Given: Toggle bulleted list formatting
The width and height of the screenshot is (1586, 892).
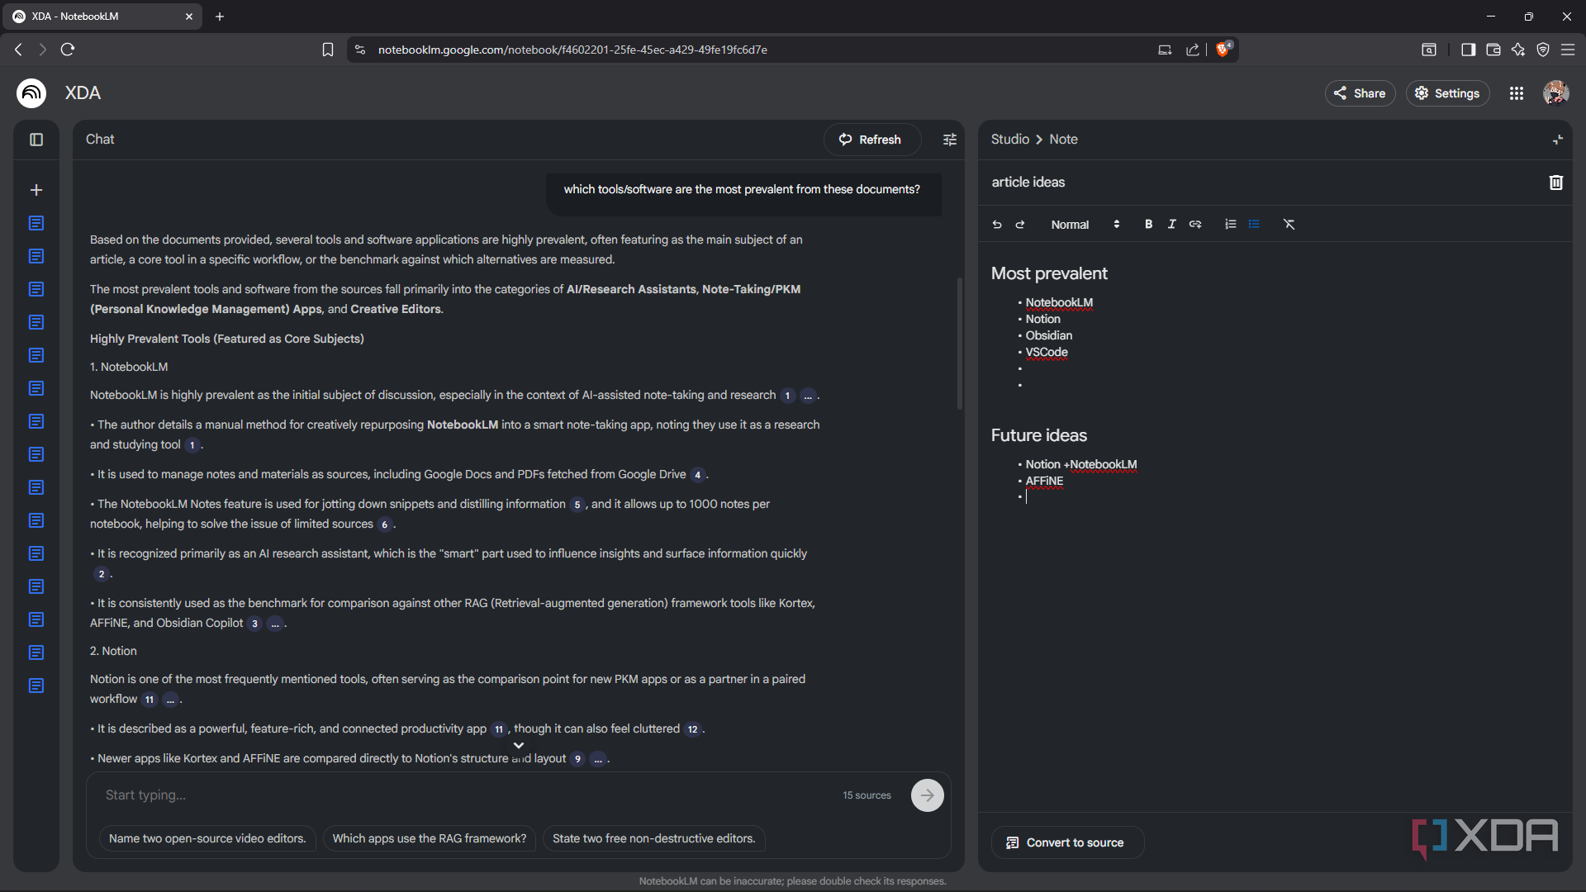Looking at the screenshot, I should point(1254,225).
